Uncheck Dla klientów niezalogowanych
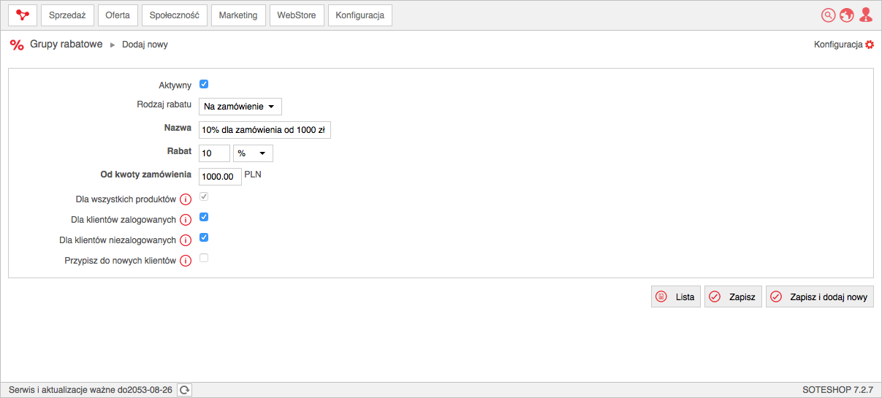 click(x=204, y=237)
